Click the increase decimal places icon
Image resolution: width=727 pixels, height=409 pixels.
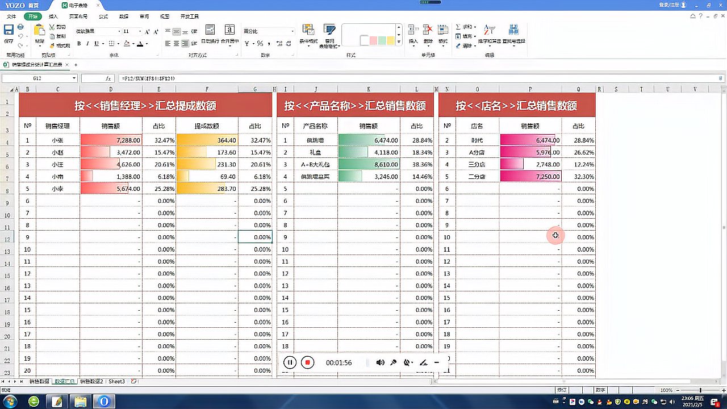tap(281, 44)
